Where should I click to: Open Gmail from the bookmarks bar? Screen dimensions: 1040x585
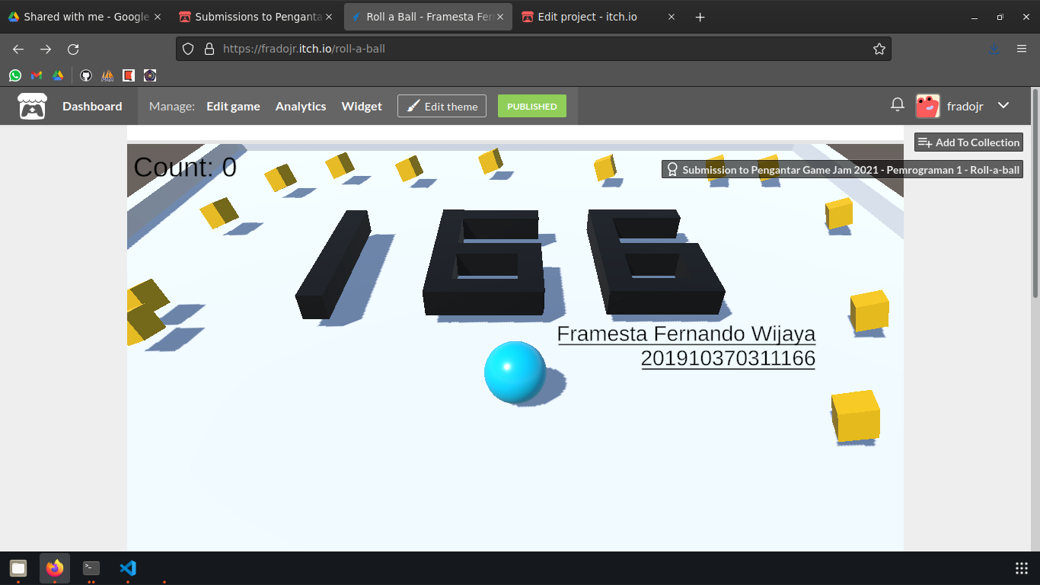pyautogui.click(x=36, y=75)
